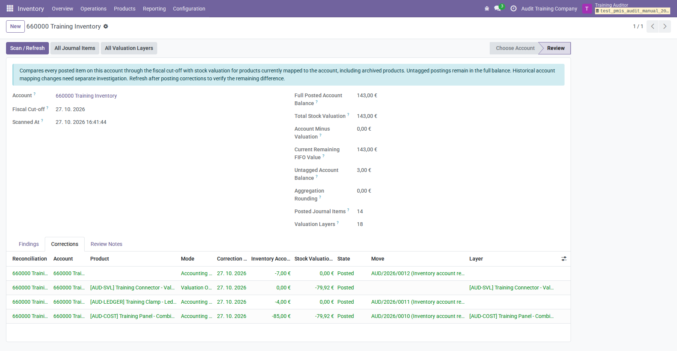Screen dimensions: 677x351
Task: Open Audit Training Company switcher
Action: tap(549, 9)
